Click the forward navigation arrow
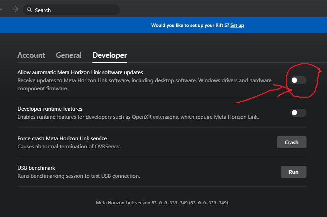Image resolution: width=327 pixels, height=217 pixels. 14,9
